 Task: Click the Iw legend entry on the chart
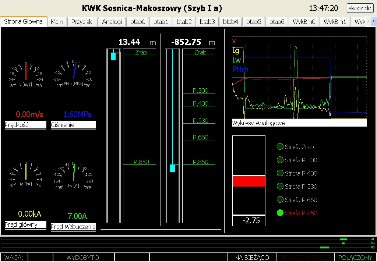coord(237,60)
